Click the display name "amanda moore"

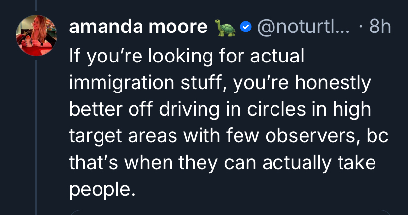point(138,27)
